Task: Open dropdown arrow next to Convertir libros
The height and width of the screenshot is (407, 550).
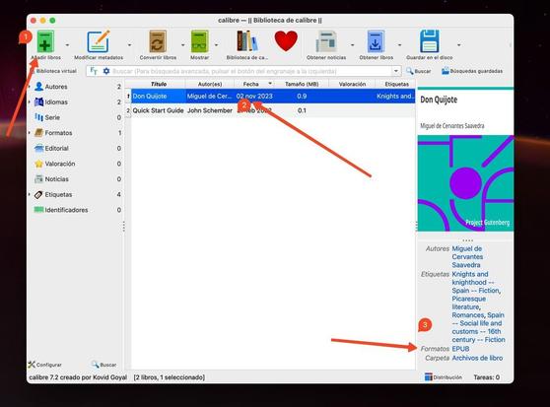Action: coord(182,45)
